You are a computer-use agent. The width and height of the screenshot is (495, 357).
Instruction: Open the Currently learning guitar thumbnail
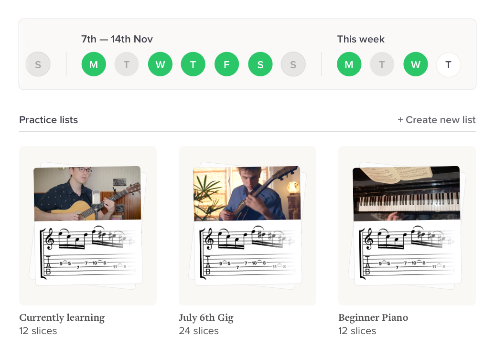88,225
